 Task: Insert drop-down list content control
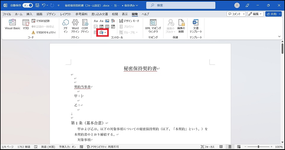(x=107, y=27)
